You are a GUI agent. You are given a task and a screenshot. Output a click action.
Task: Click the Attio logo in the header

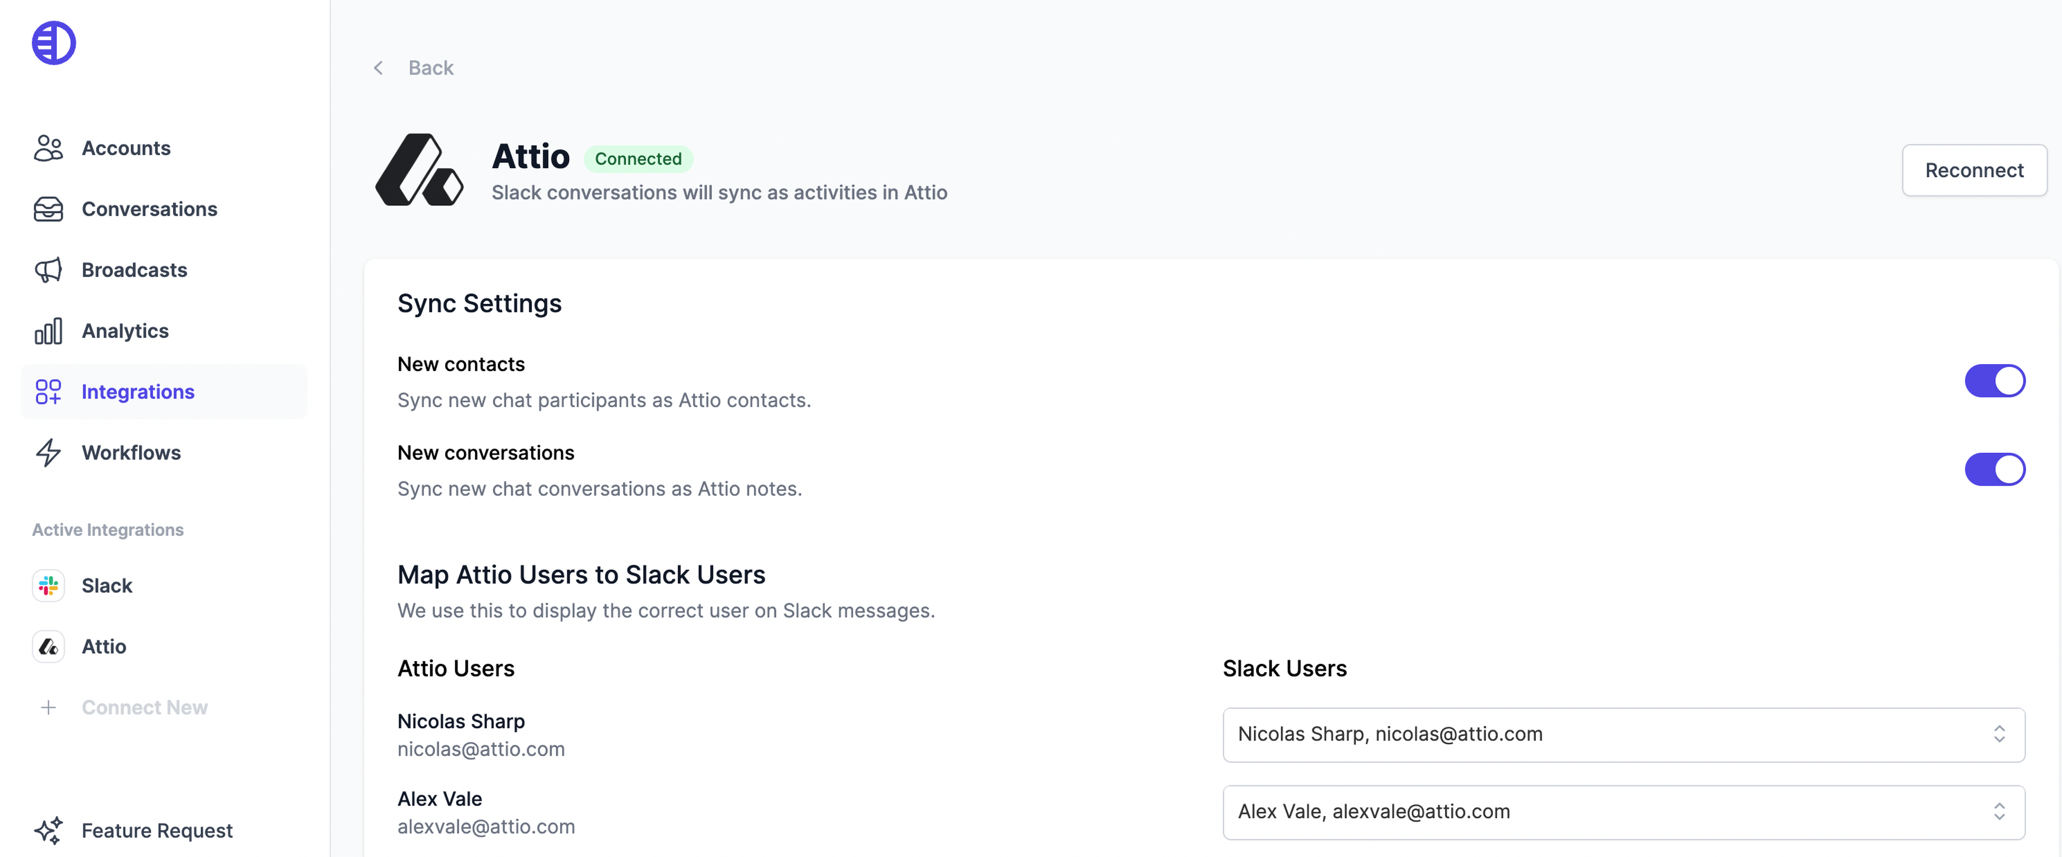coord(419,170)
